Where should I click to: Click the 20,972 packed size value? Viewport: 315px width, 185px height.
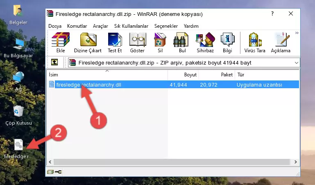tap(209, 85)
